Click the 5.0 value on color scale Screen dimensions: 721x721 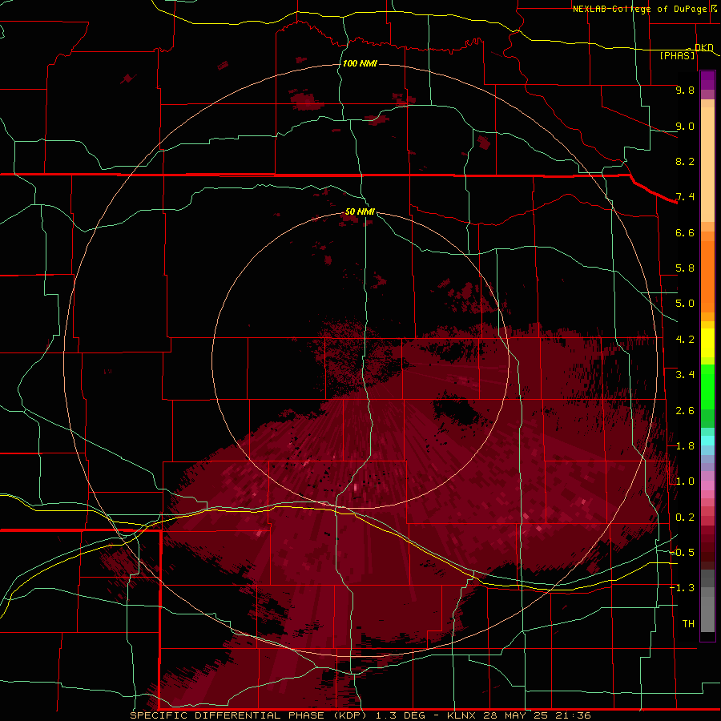(685, 304)
